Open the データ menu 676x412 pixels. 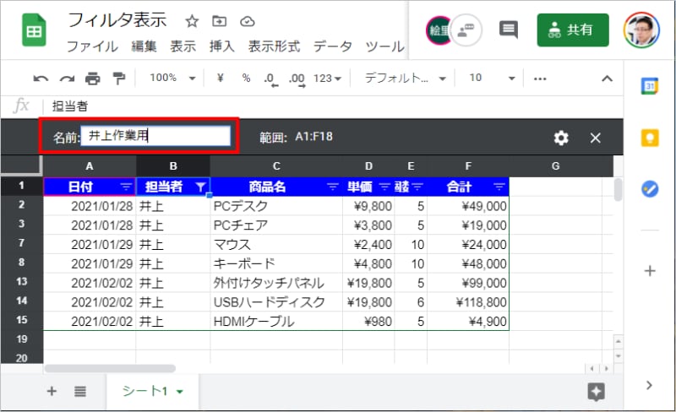click(332, 46)
